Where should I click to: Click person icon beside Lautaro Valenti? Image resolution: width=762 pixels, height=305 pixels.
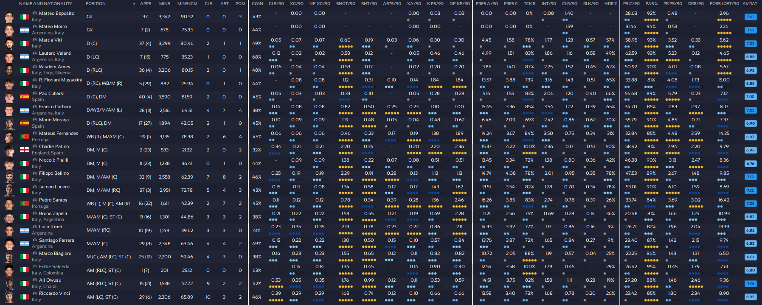[x=35, y=53]
